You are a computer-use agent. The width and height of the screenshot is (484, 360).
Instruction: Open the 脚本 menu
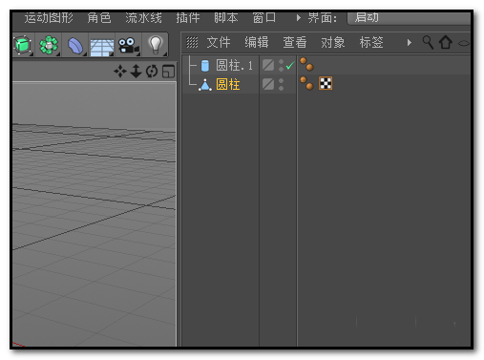click(x=226, y=17)
